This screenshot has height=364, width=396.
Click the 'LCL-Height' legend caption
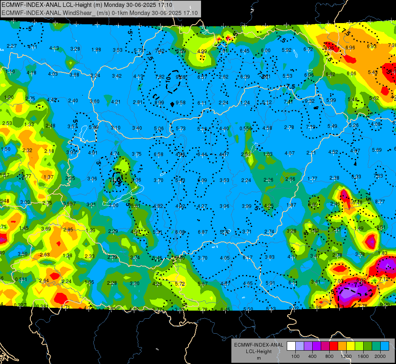click(258, 351)
